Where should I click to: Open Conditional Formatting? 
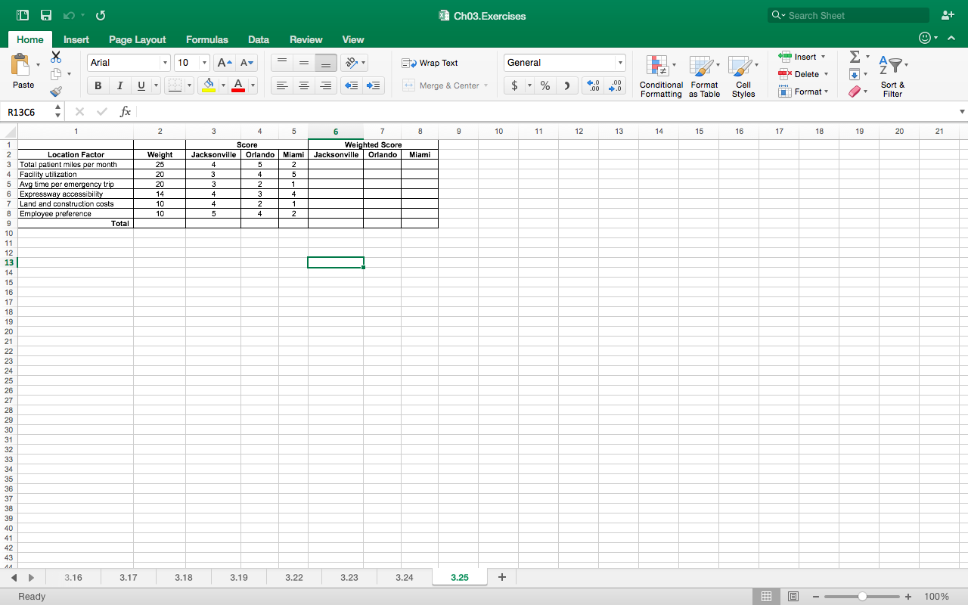tap(660, 76)
